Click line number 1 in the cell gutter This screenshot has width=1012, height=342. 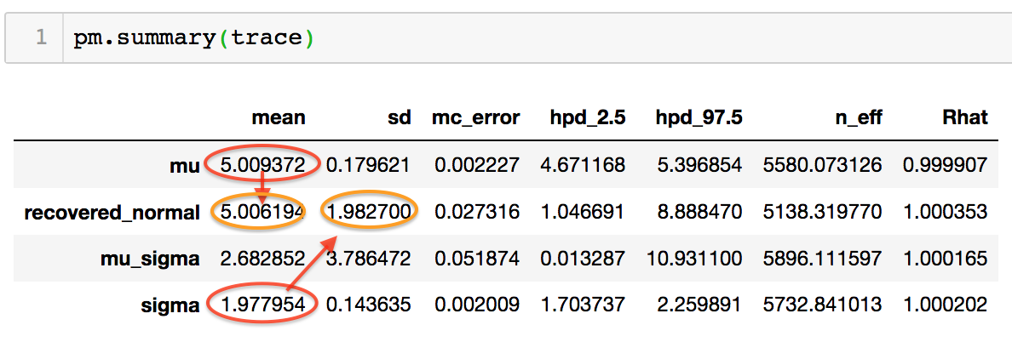pos(39,39)
